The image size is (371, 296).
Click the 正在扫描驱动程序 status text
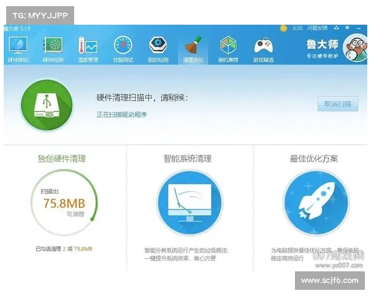(122, 115)
